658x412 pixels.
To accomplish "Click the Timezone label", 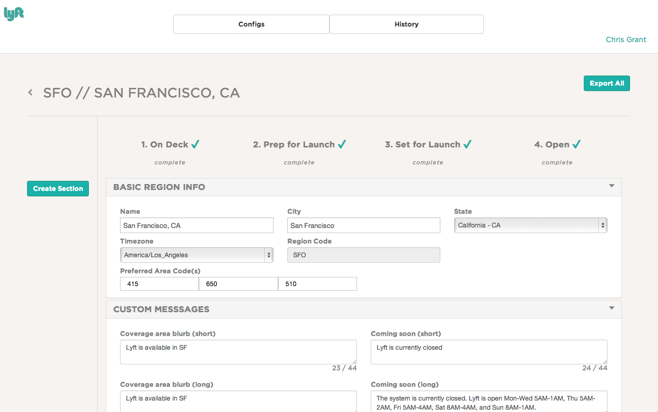I will click(x=137, y=241).
